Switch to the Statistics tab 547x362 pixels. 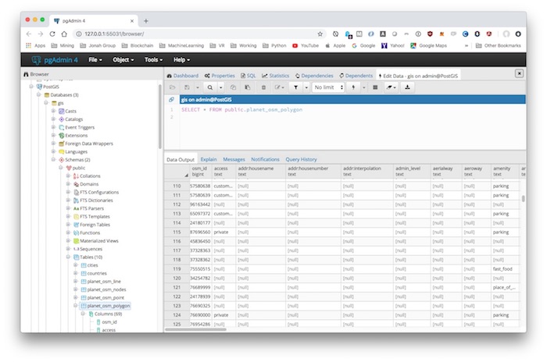[276, 76]
